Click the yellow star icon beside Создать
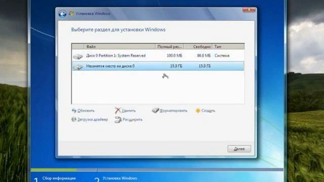324x182 pixels. coord(198,111)
